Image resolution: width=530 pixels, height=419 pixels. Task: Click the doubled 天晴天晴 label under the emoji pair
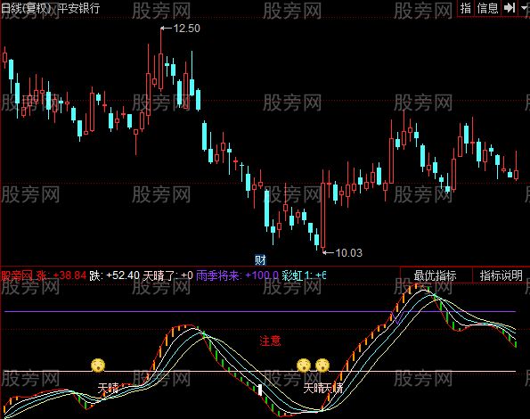(x=322, y=388)
